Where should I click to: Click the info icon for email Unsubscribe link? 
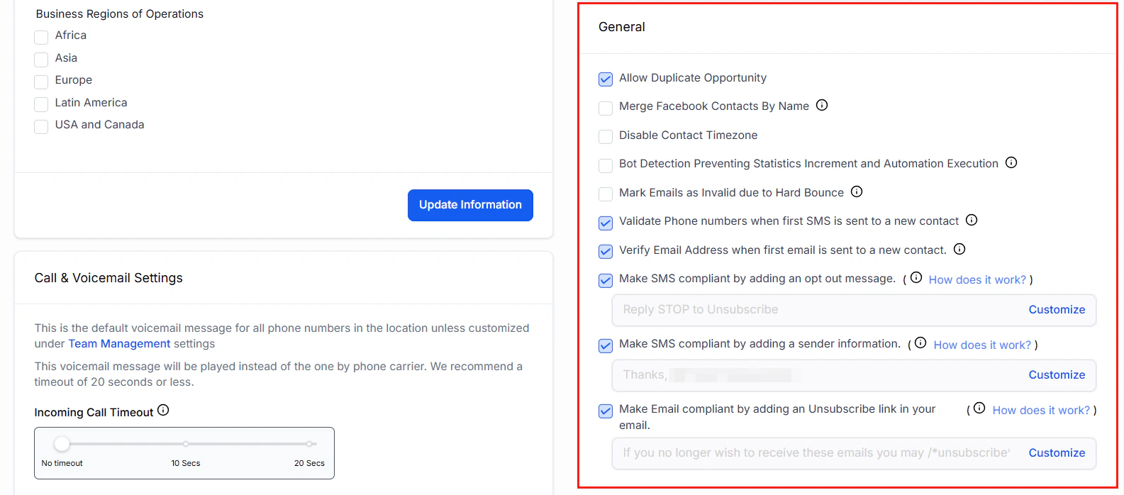[979, 408]
